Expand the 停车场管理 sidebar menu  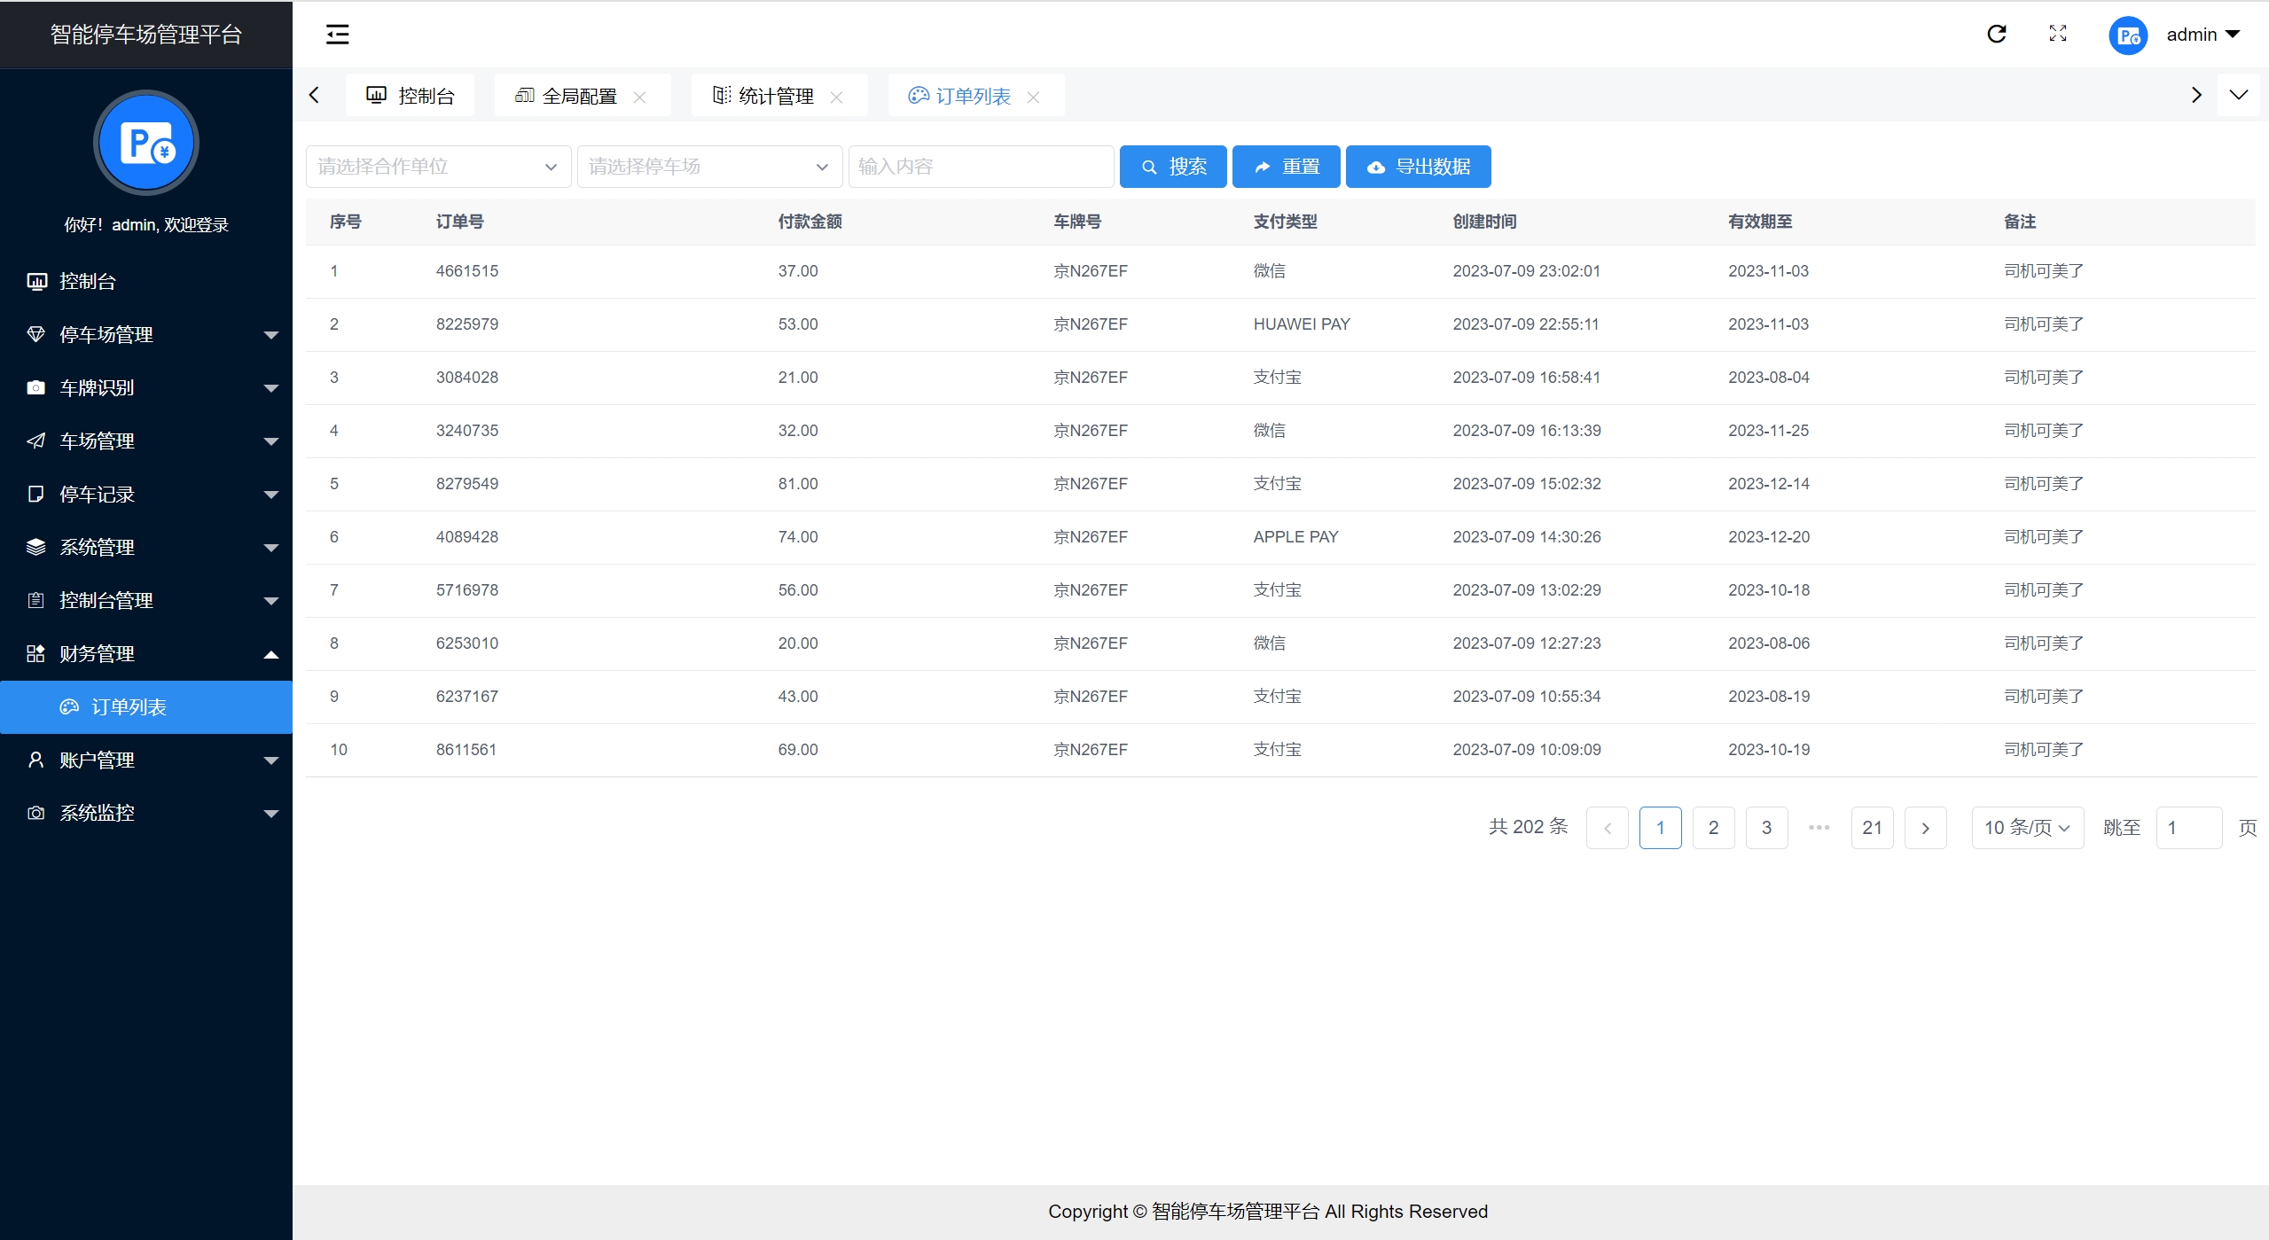point(146,335)
